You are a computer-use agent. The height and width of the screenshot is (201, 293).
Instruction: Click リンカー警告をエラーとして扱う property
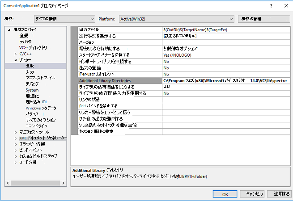[120, 113]
